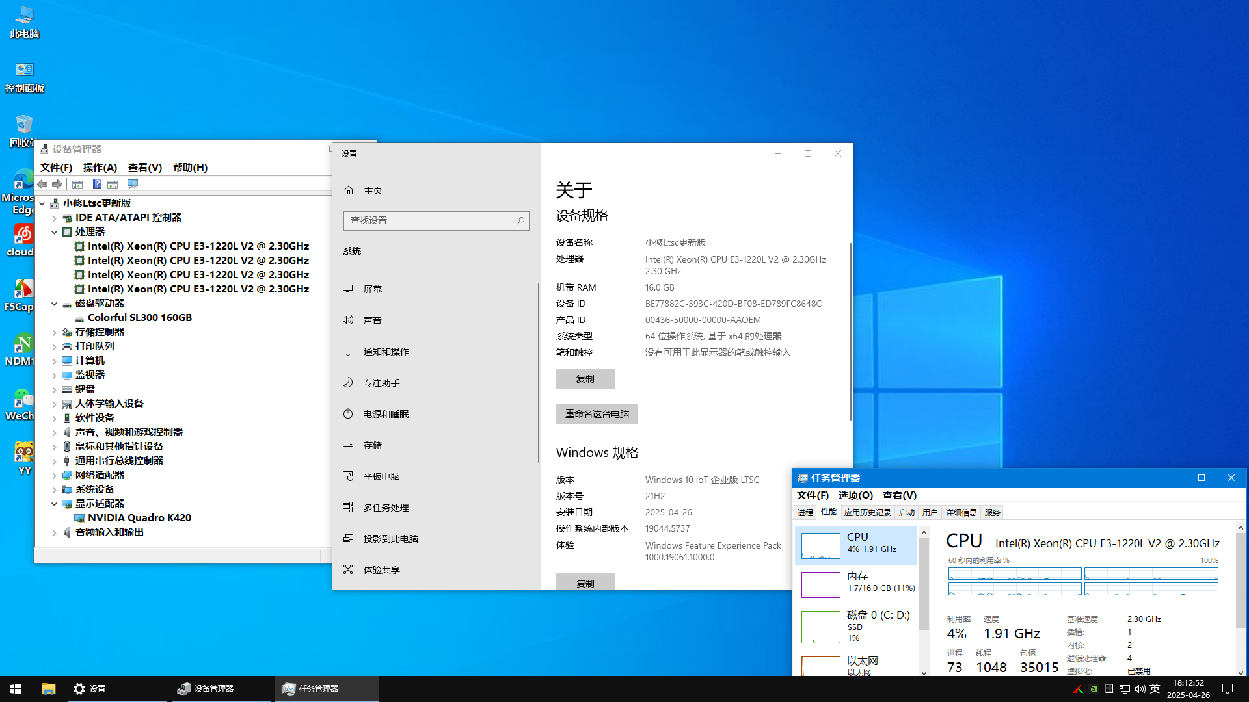Click the search magnifier in Settings search box
The height and width of the screenshot is (702, 1249).
pos(520,221)
